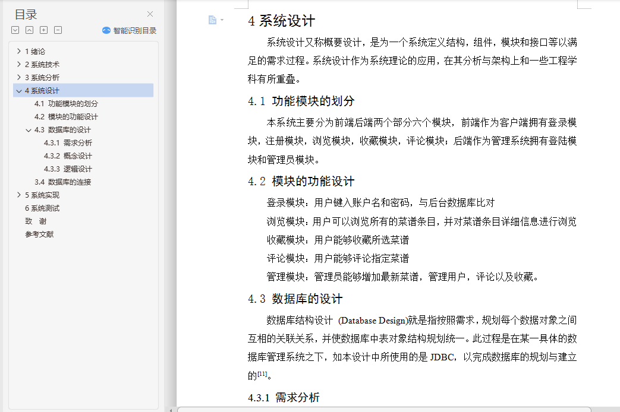Jump to 2 系统技术 heading
Viewport: 620px width, 412px height.
42,64
